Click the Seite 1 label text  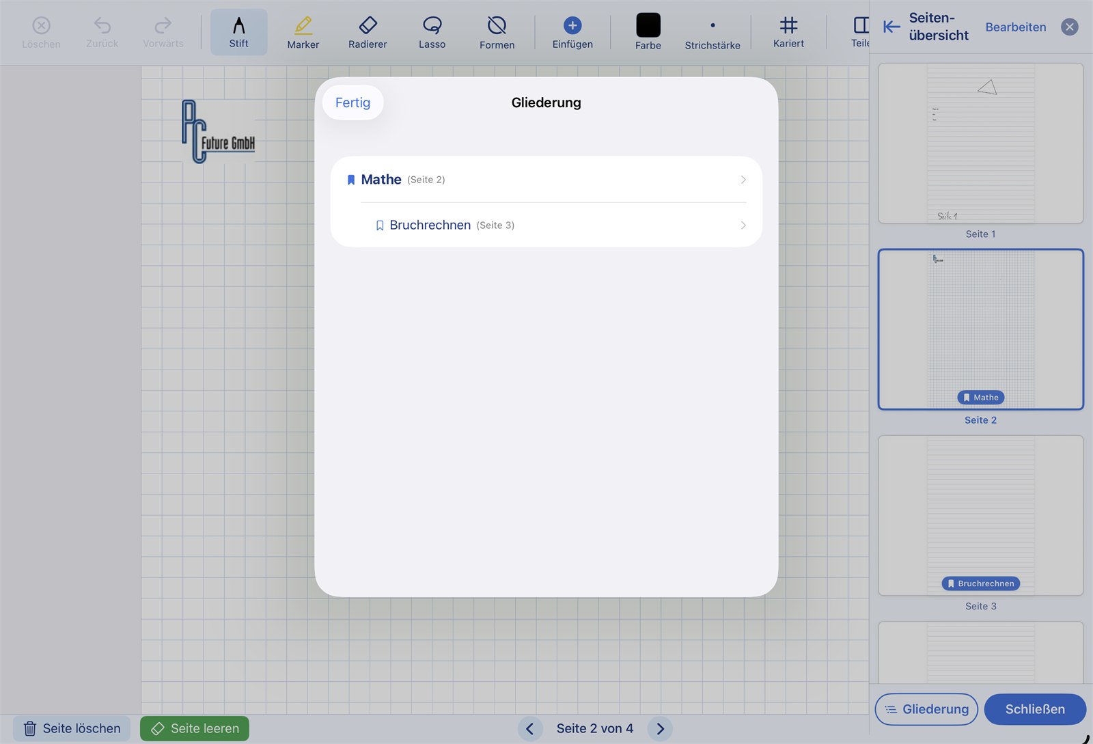coord(980,234)
